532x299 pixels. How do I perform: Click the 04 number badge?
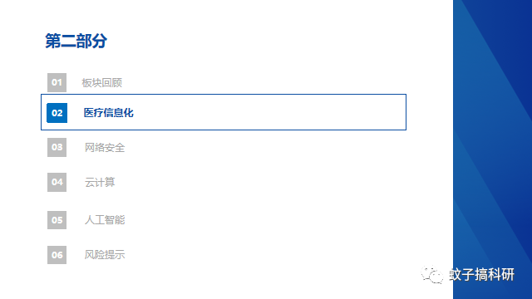(57, 182)
